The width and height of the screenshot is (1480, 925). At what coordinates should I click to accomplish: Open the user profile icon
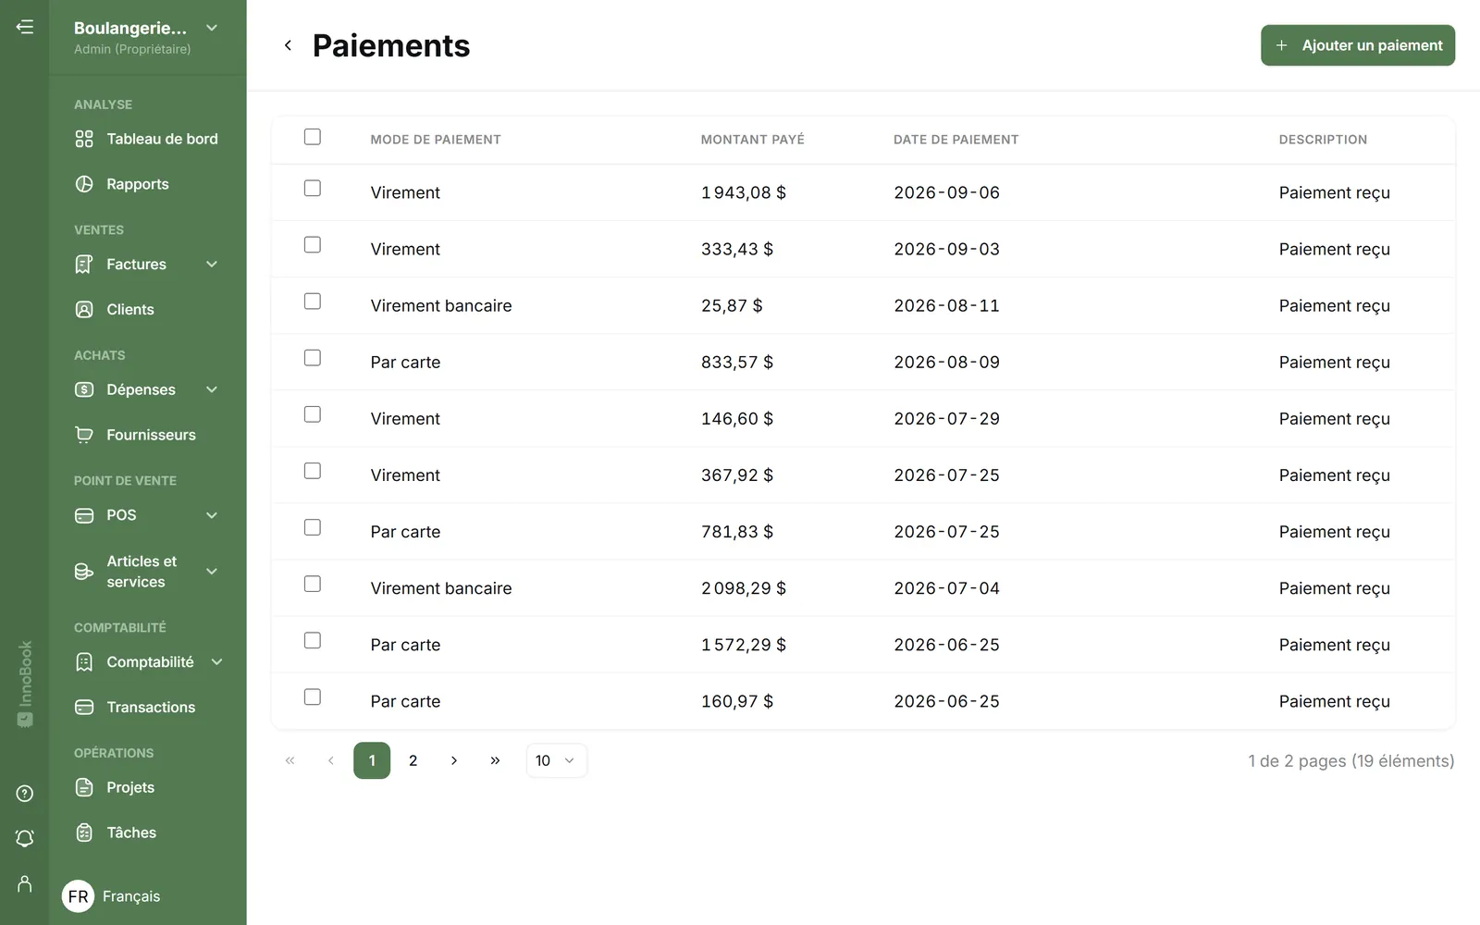(25, 884)
